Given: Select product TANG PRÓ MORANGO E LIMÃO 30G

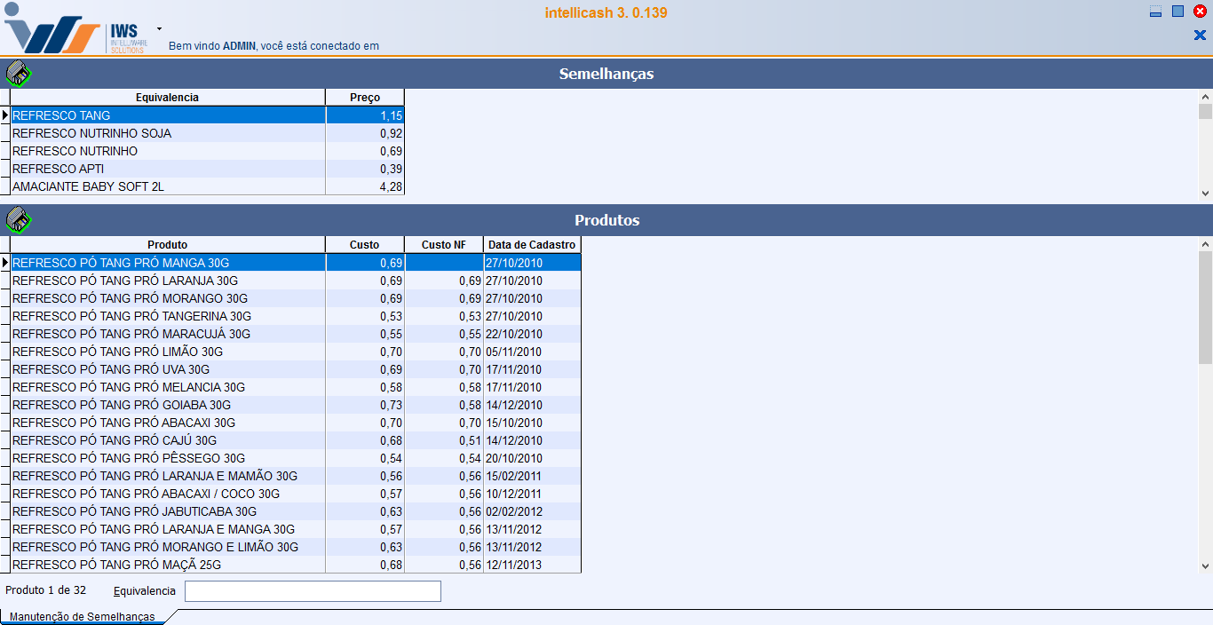Looking at the screenshot, I should (x=296, y=547).
